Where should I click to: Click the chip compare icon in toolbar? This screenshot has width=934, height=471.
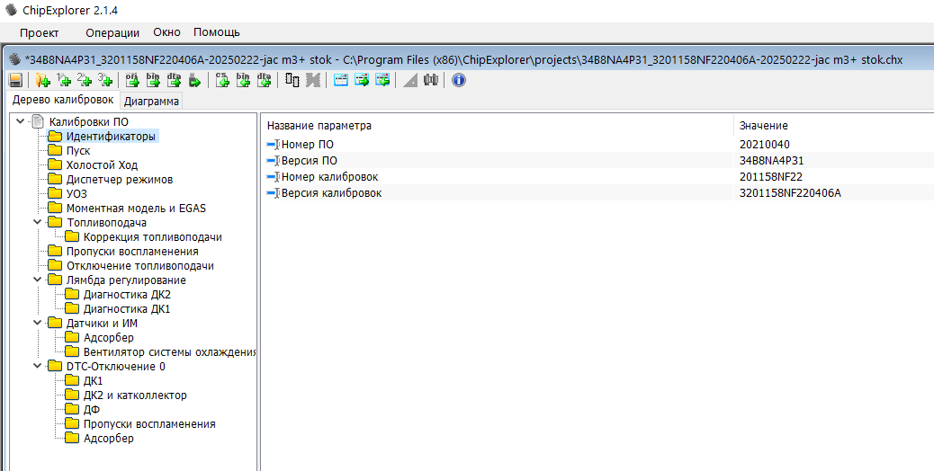(x=292, y=80)
